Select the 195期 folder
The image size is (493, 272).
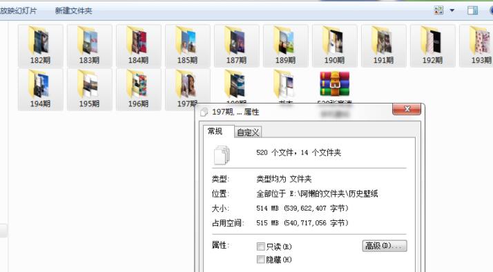(89, 89)
